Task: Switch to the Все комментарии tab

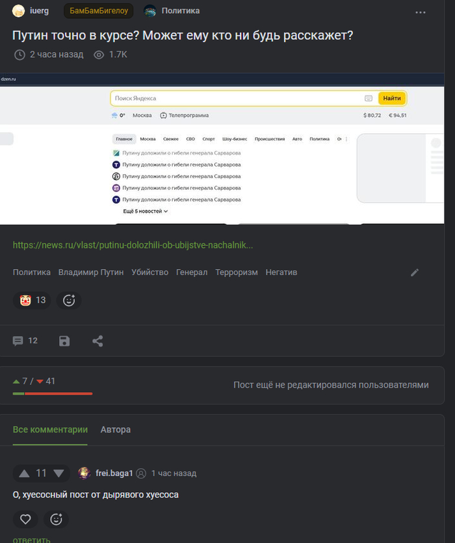Action: [x=50, y=430]
